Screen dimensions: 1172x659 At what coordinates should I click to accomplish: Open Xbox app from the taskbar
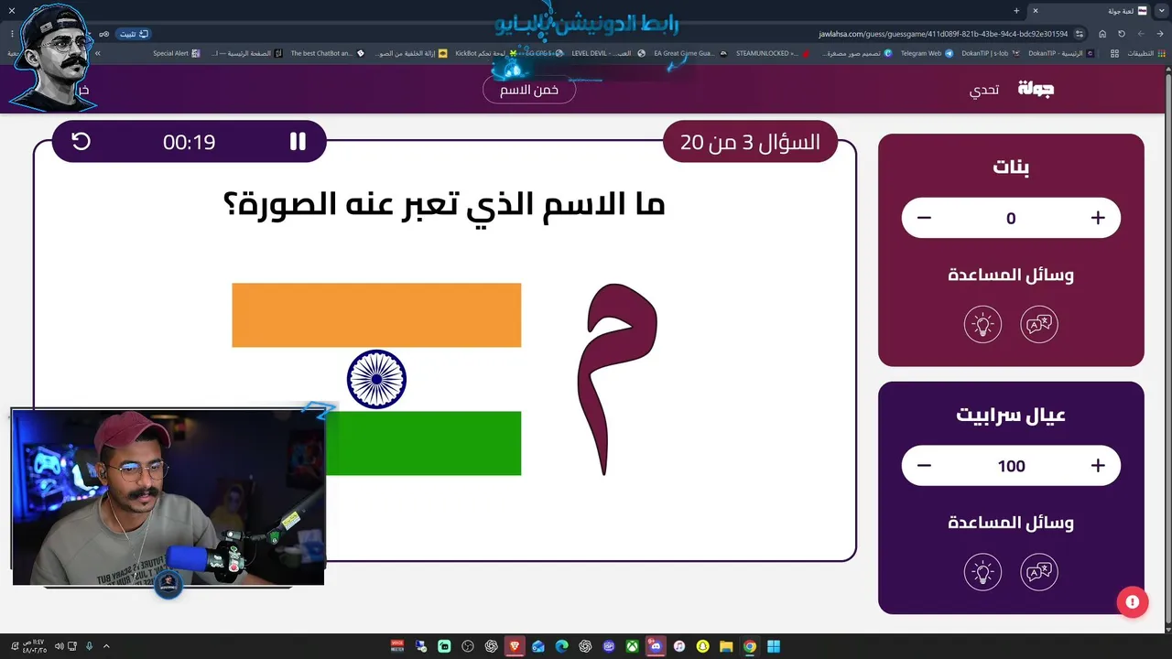(633, 646)
